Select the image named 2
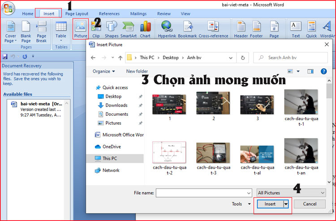Image resolution: width=336 pixels, height=221 pixels. click(213, 106)
